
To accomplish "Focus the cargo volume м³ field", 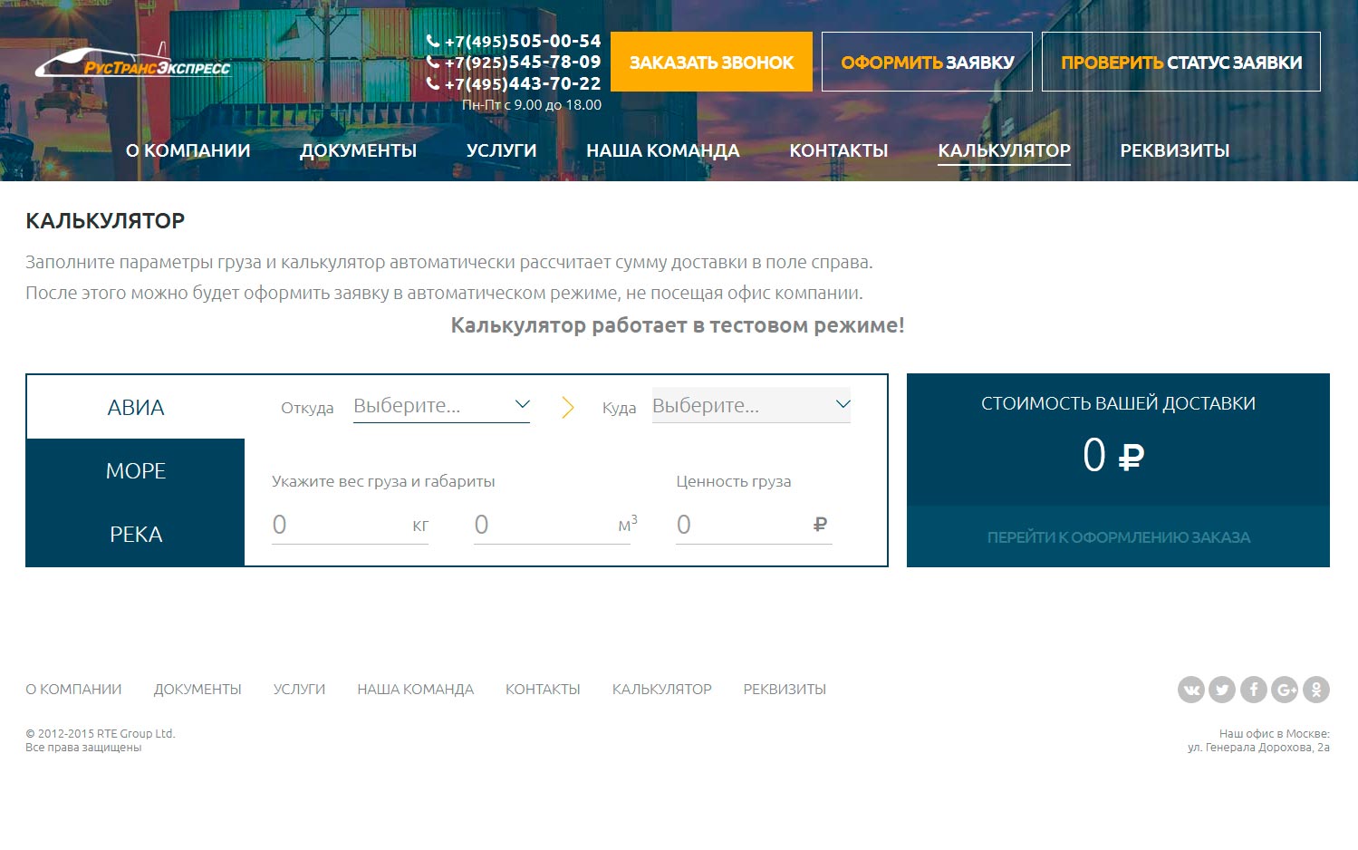I will 552,525.
